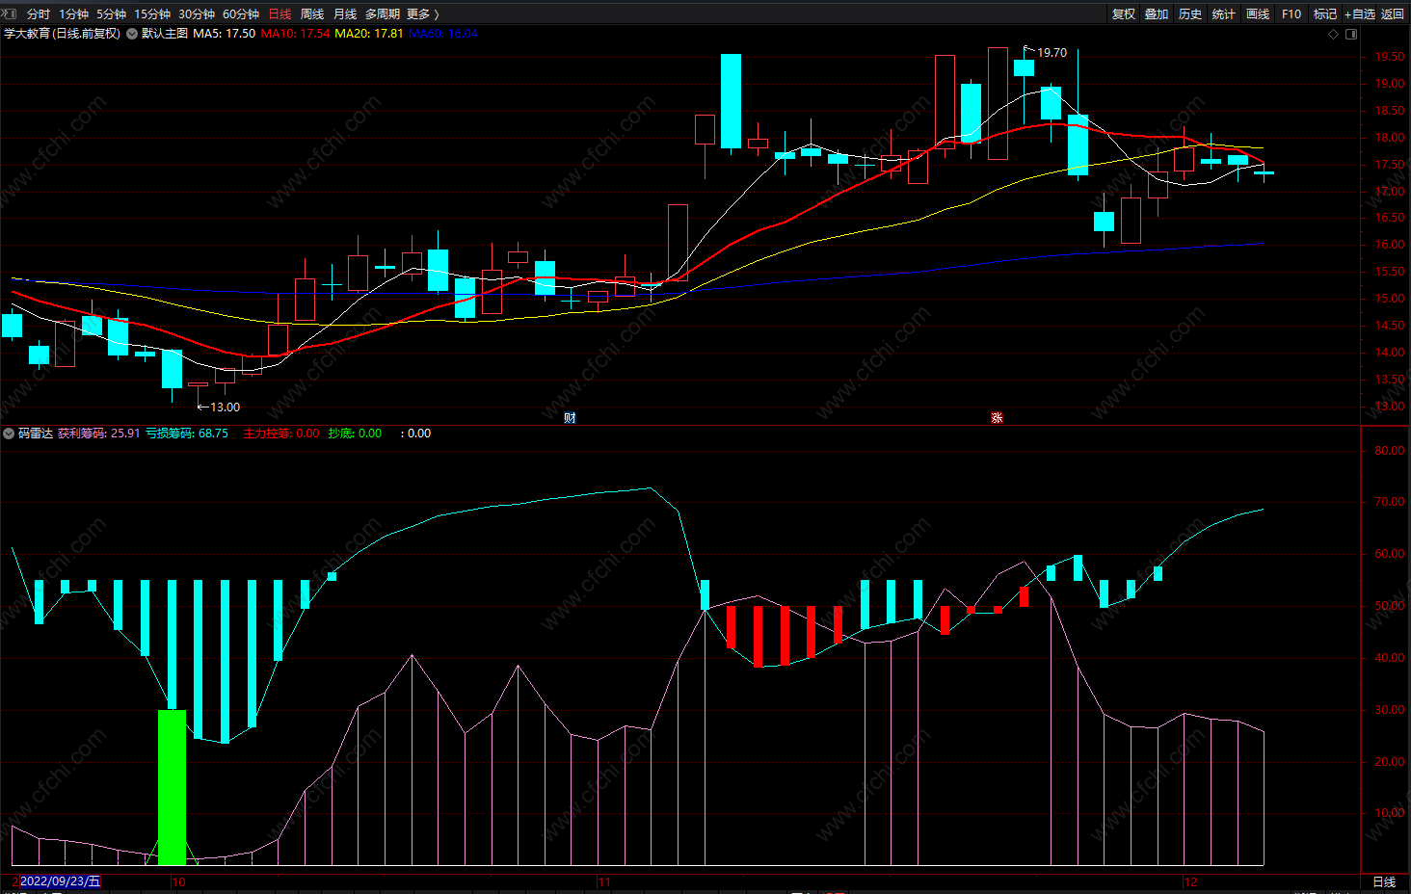Open the 码雷达 indicator dropdown

tap(9, 434)
